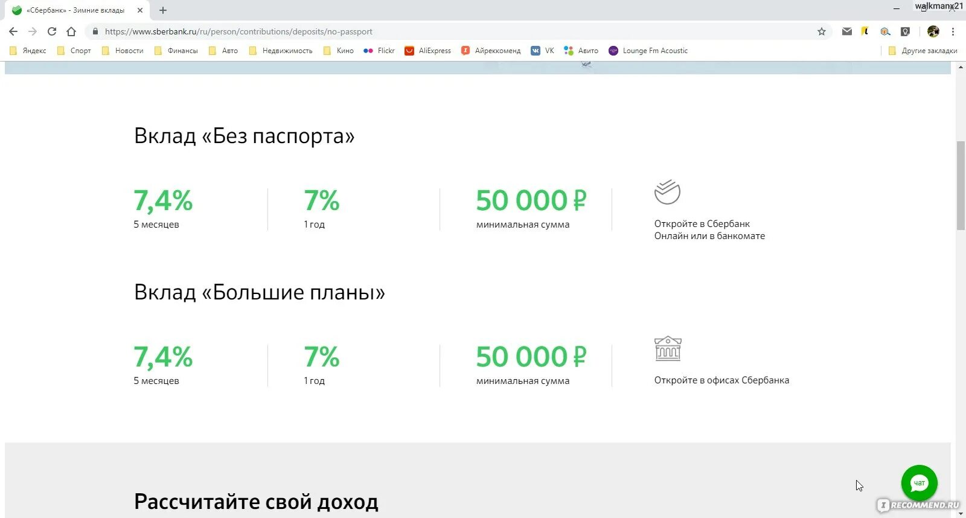This screenshot has width=966, height=518.
Task: Open the Айреккоменд bookmark
Action: click(x=491, y=51)
